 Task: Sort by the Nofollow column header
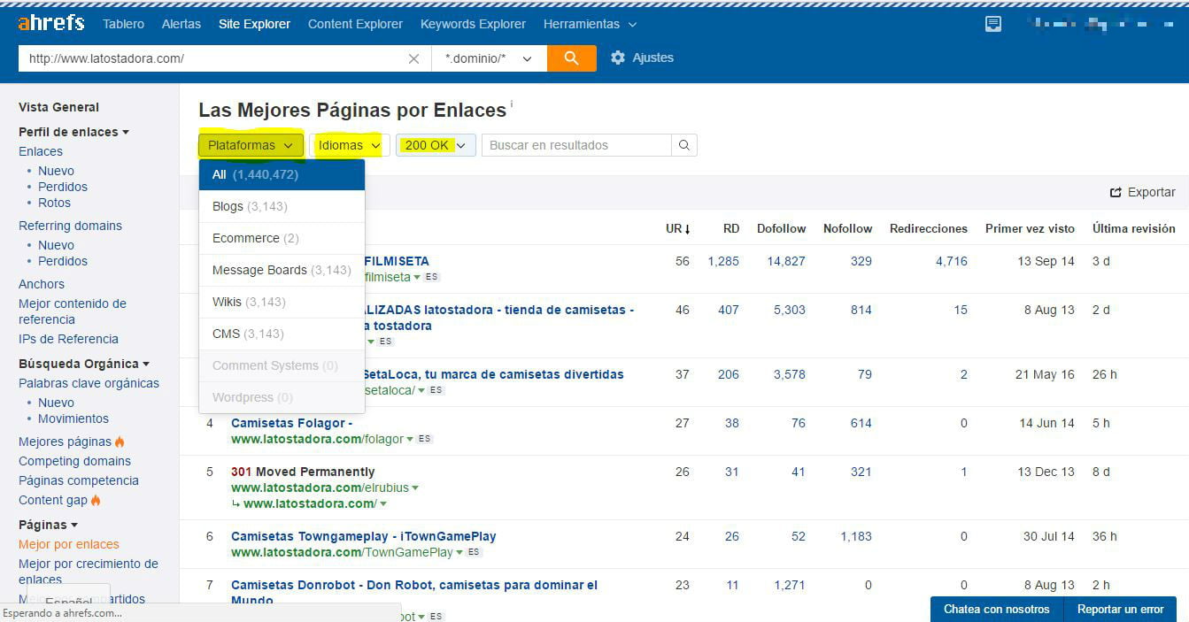coord(847,228)
